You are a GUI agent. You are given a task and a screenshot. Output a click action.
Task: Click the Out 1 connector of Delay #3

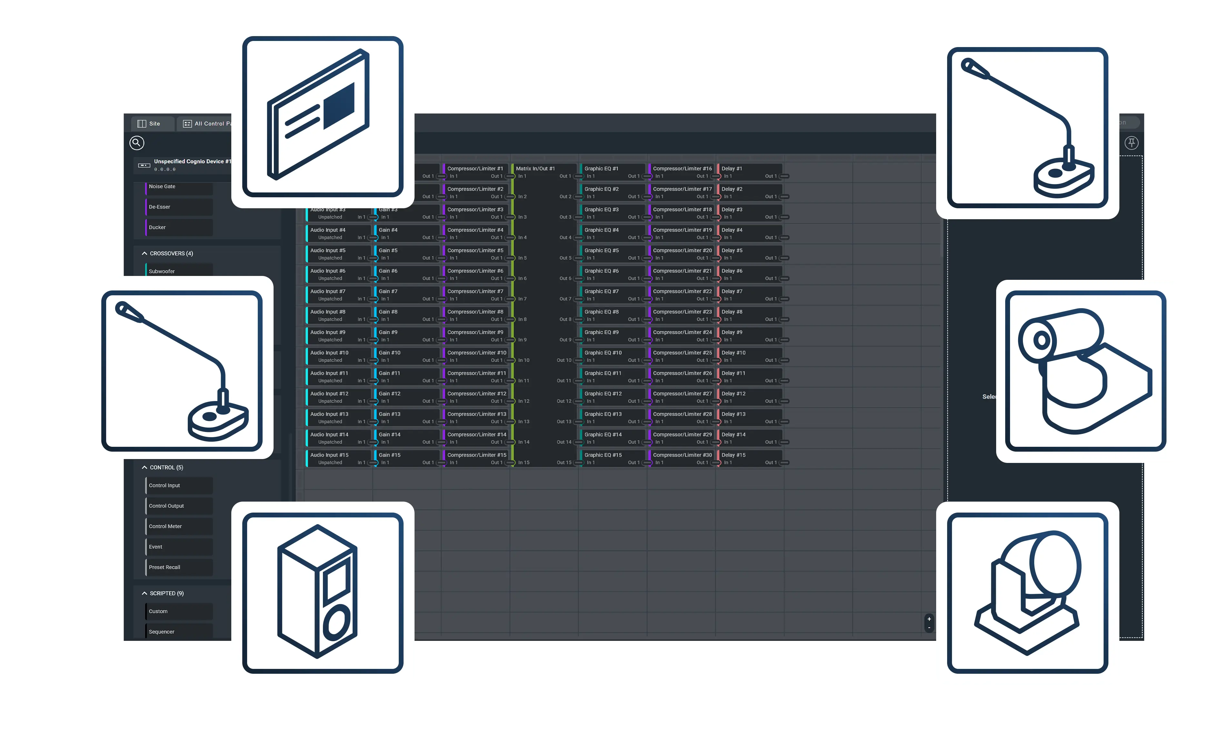(x=785, y=217)
